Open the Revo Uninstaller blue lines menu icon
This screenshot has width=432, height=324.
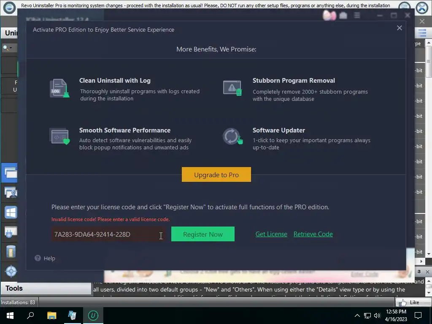422,33
